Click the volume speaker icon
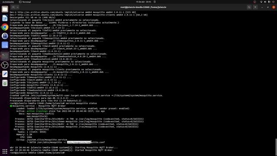The width and height of the screenshot is (277, 156). [265, 2]
